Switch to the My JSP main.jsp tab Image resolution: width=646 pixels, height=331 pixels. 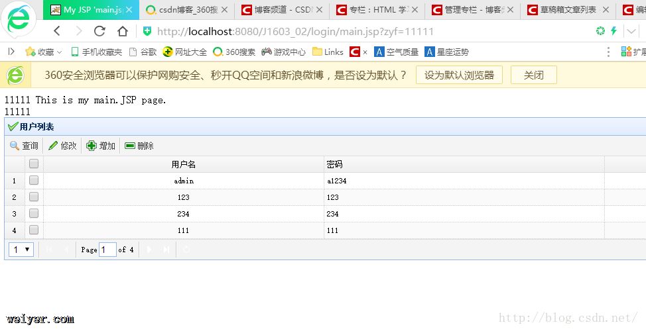[x=91, y=10]
